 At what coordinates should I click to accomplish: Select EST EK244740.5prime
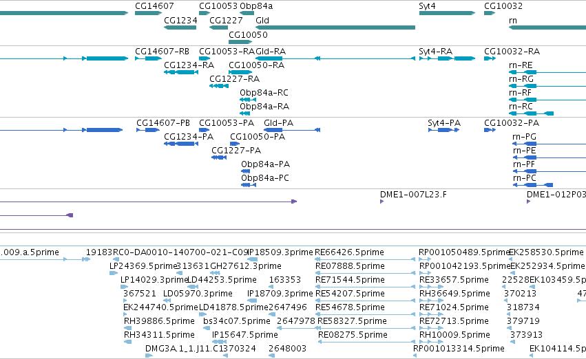tap(160, 307)
